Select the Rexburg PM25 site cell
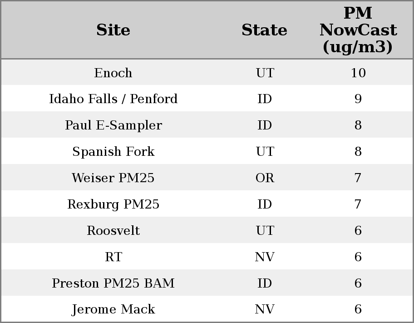Image resolution: width=414 pixels, height=323 pixels. tap(113, 204)
